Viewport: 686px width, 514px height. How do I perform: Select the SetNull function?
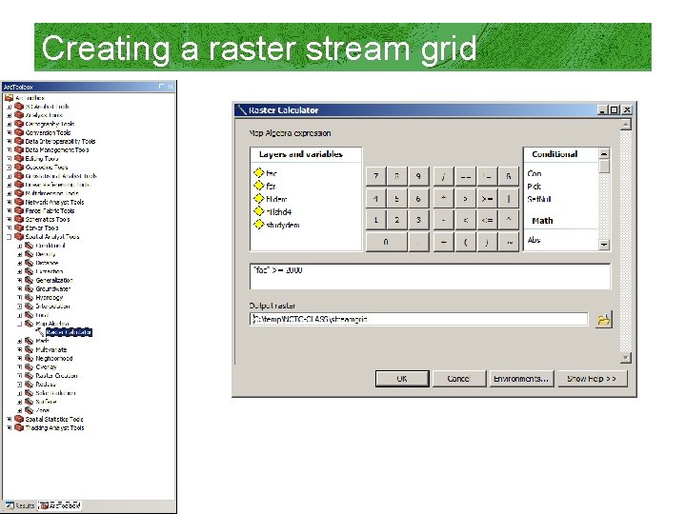click(x=539, y=199)
